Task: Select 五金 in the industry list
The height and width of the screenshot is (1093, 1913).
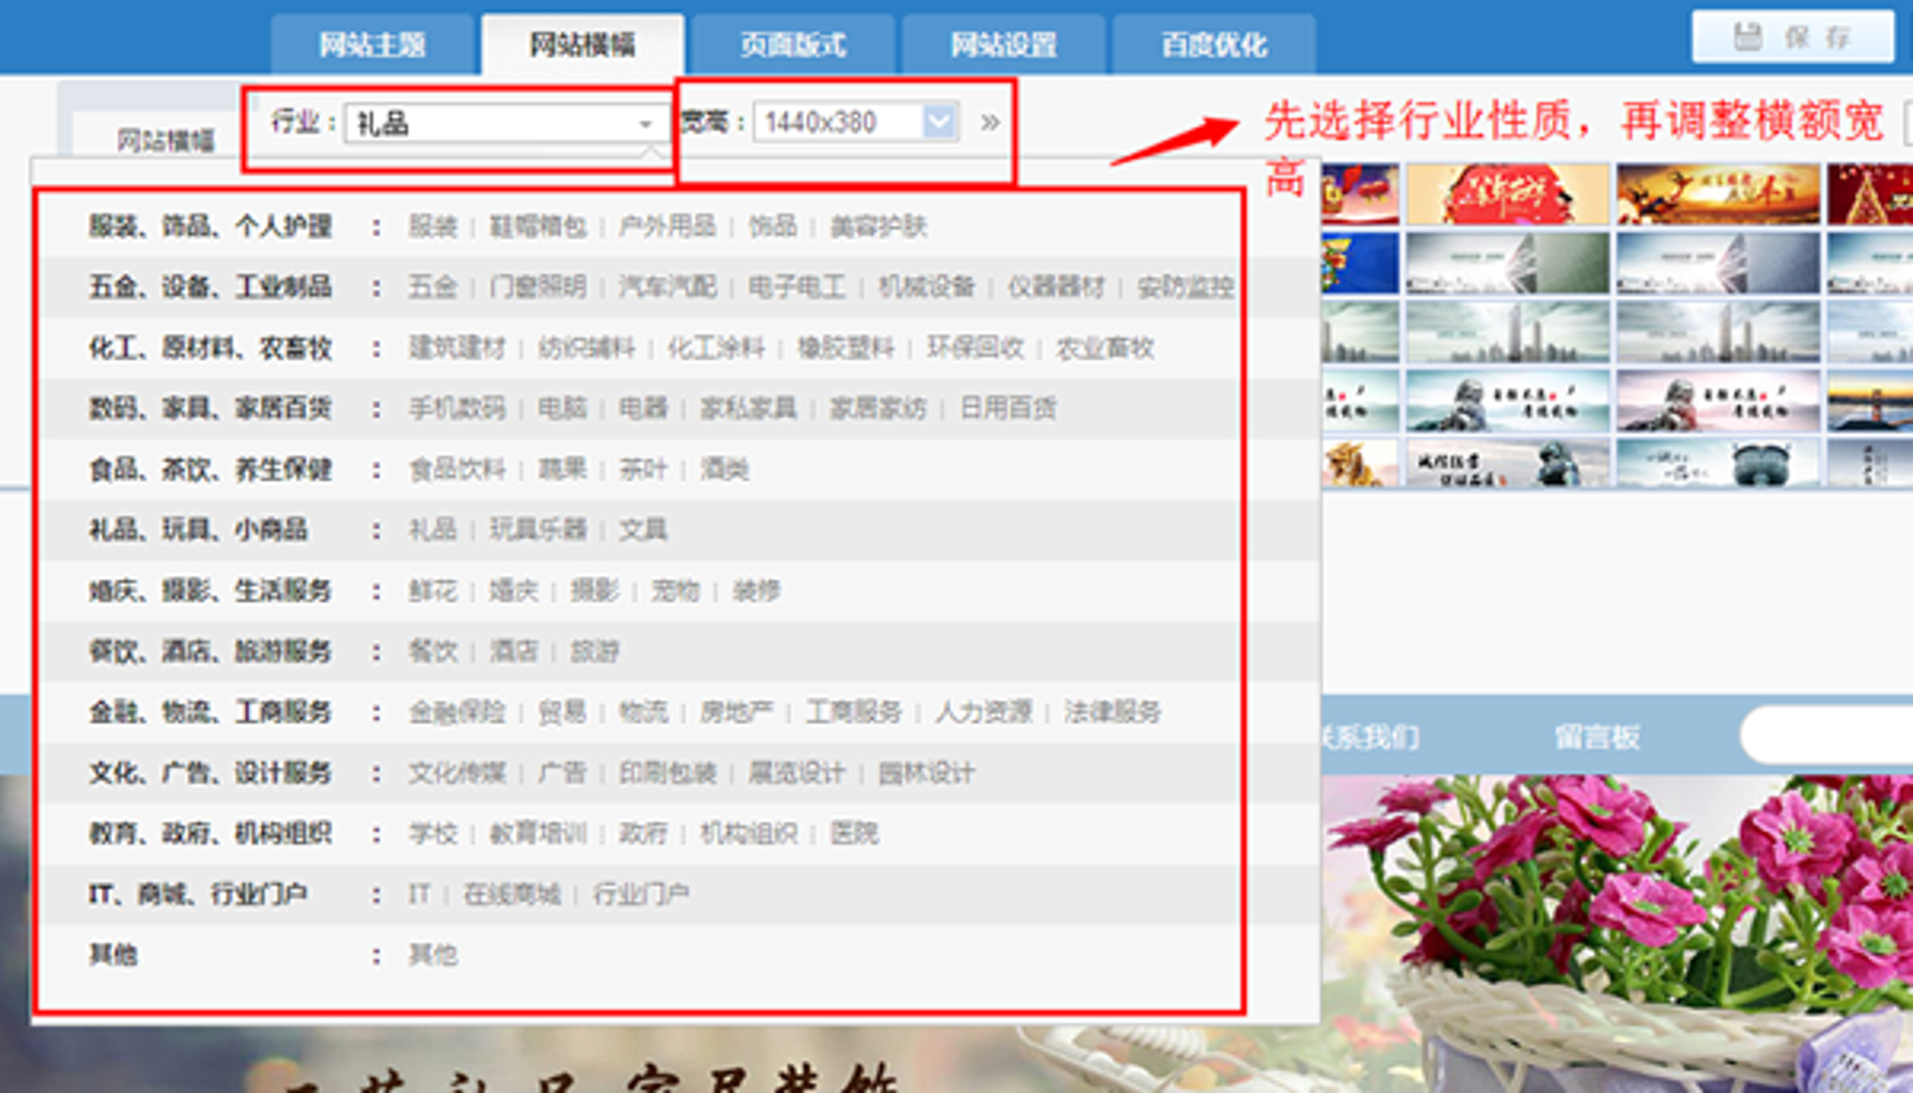Action: point(432,287)
